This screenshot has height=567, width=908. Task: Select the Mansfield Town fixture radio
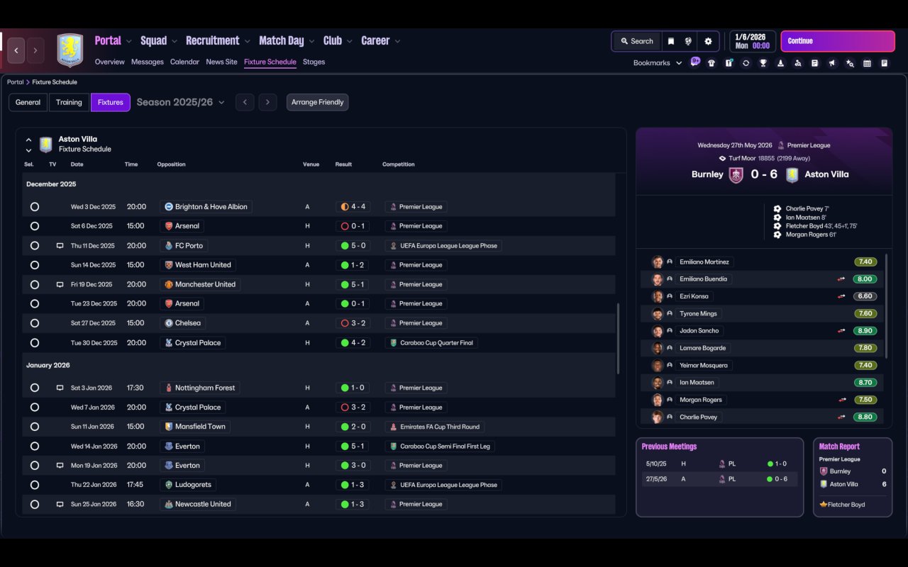[35, 427]
